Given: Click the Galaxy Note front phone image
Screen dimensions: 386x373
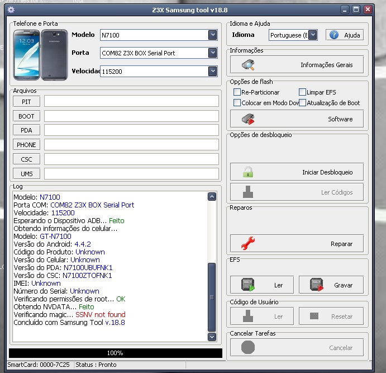Looking at the screenshot, I should click(27, 55).
